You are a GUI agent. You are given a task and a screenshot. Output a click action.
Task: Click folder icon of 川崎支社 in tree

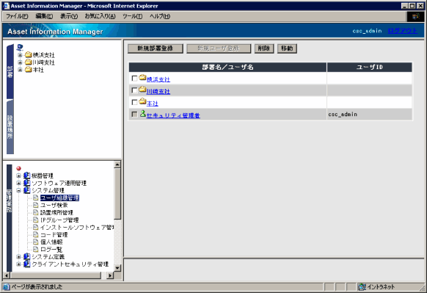[29, 62]
